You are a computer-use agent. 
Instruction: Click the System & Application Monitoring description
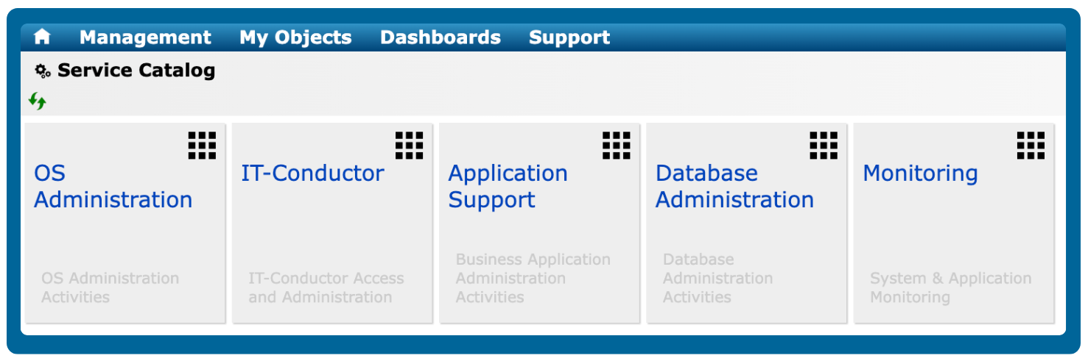950,287
